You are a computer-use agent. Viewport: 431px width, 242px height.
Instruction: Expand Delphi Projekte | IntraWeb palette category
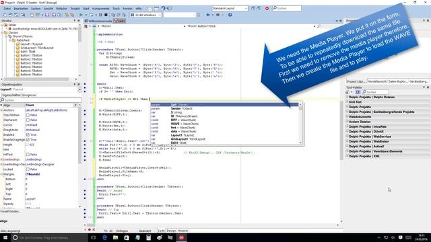pos(347,126)
